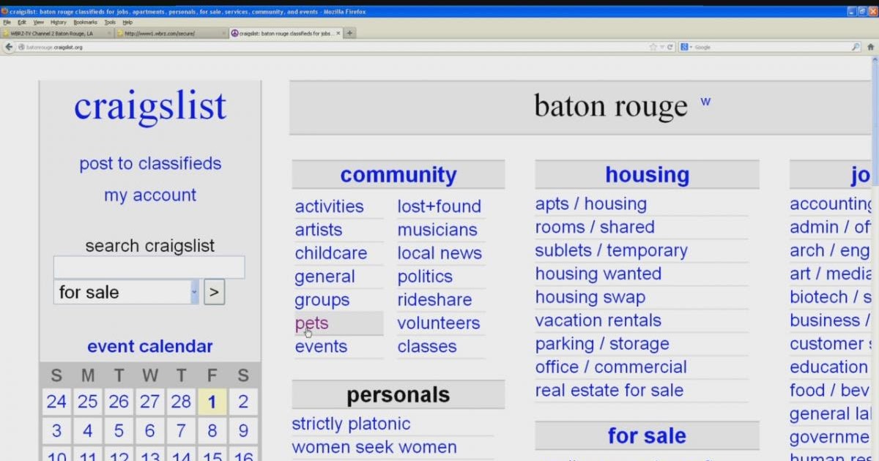Open the 'my account' link
879x461 pixels.
[150, 195]
